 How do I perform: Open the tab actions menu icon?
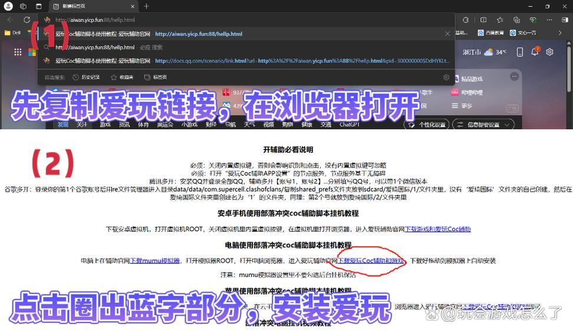coord(39,6)
